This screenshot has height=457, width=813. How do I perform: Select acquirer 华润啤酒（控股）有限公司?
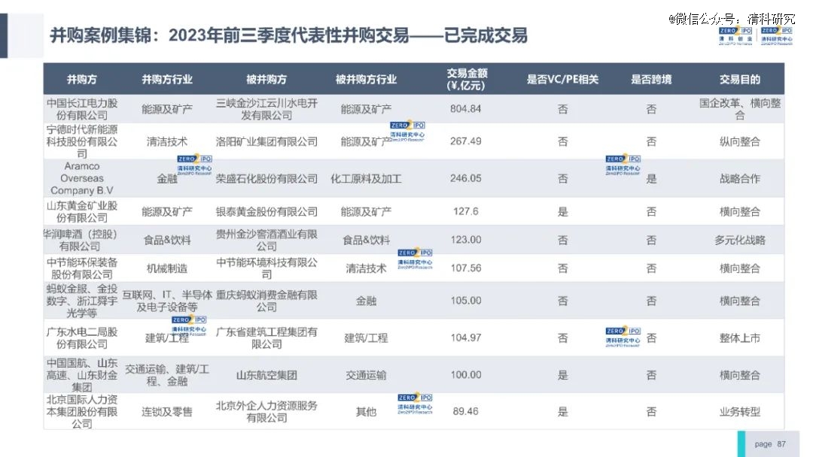(x=81, y=240)
